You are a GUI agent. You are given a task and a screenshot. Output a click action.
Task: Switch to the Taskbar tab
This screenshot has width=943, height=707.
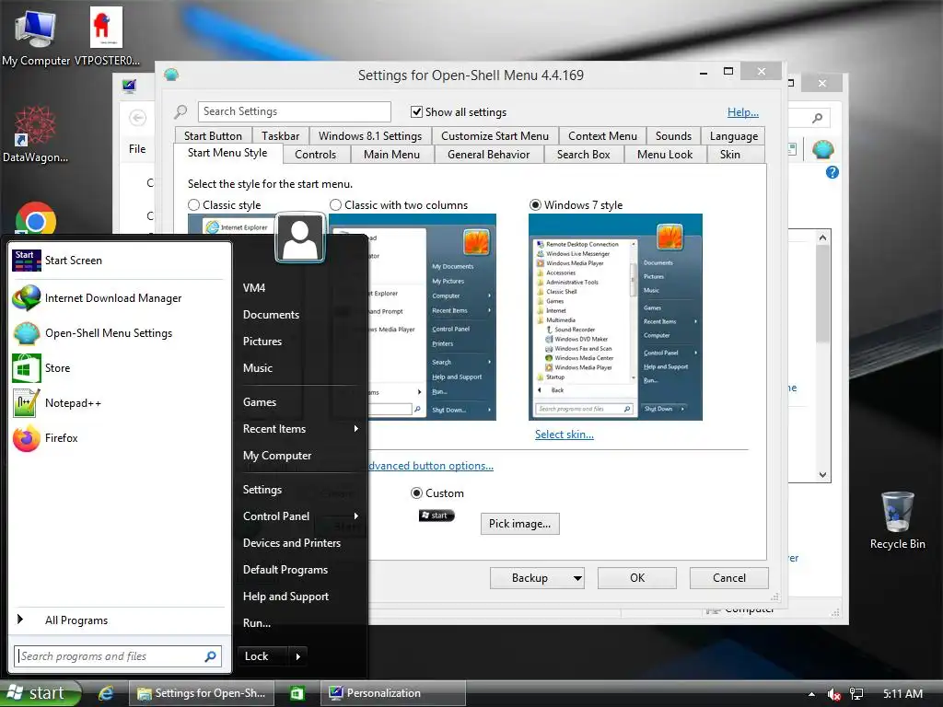click(280, 136)
